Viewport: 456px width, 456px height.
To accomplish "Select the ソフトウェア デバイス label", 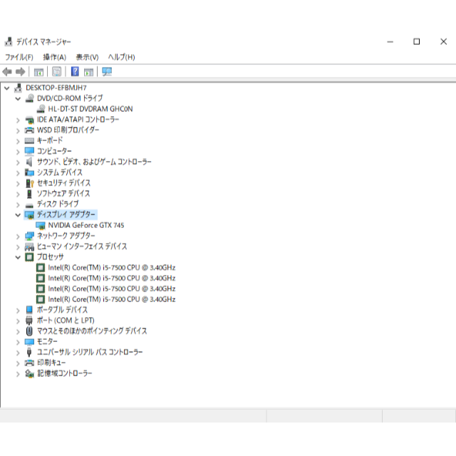I will pyautogui.click(x=63, y=194).
